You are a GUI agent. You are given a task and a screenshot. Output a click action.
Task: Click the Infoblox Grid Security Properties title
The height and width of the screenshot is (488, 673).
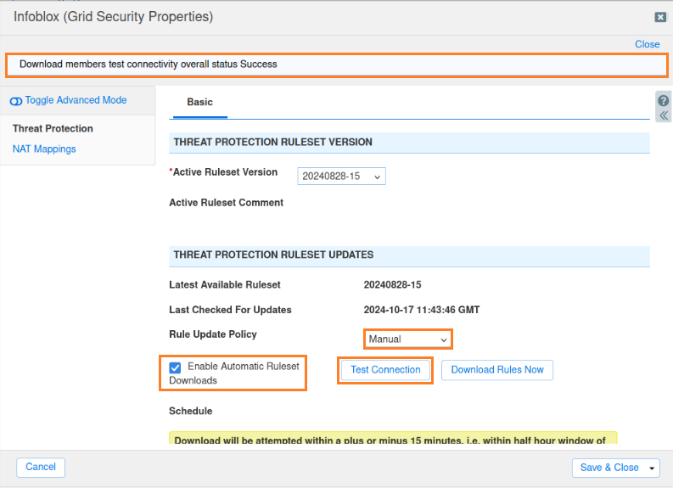pos(114,17)
